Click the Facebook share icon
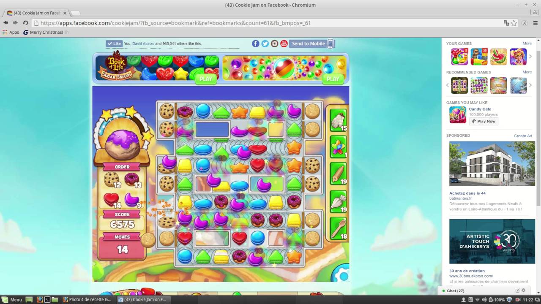 click(255, 43)
